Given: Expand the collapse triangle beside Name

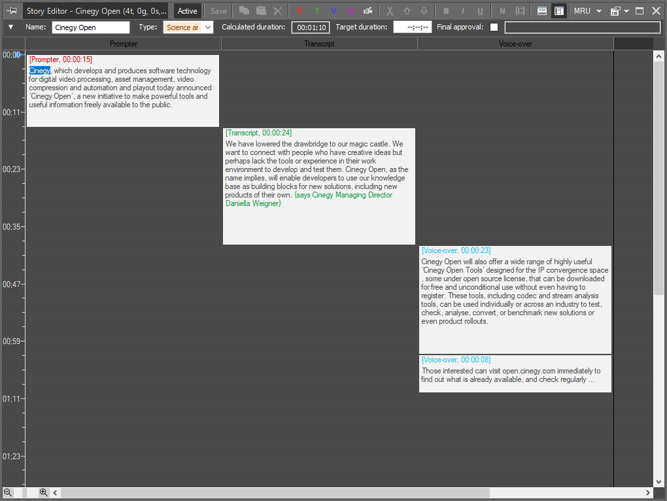Looking at the screenshot, I should pos(11,27).
